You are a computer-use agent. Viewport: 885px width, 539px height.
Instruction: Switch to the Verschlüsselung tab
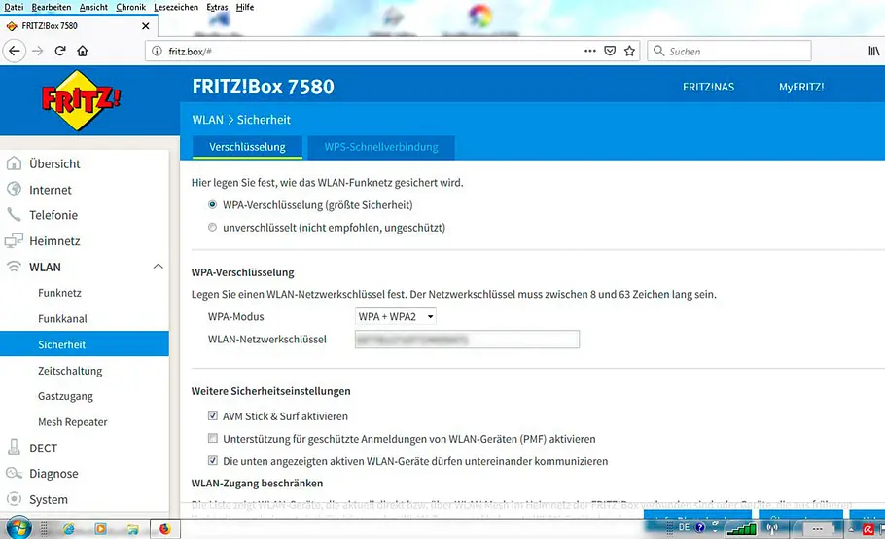[x=247, y=147]
